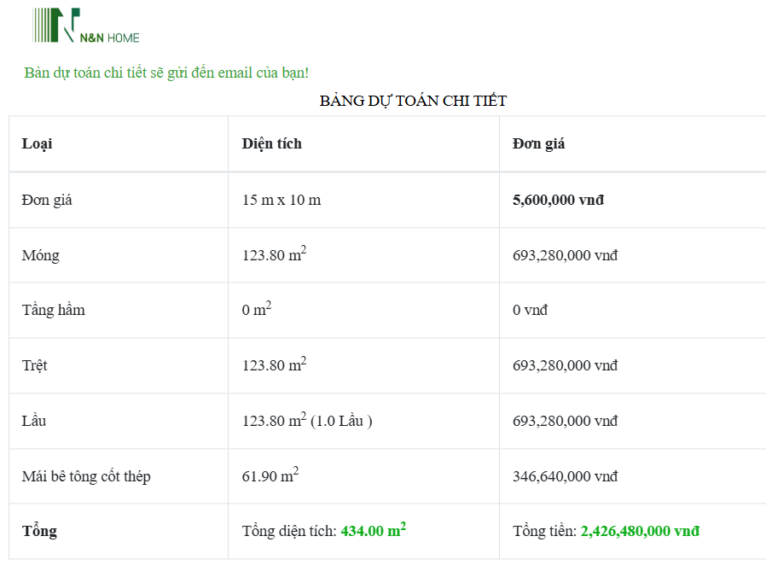This screenshot has height=577, width=766.
Task: Click the 123.80 m² (1.0 Lầu) cell
Action: 307,420
